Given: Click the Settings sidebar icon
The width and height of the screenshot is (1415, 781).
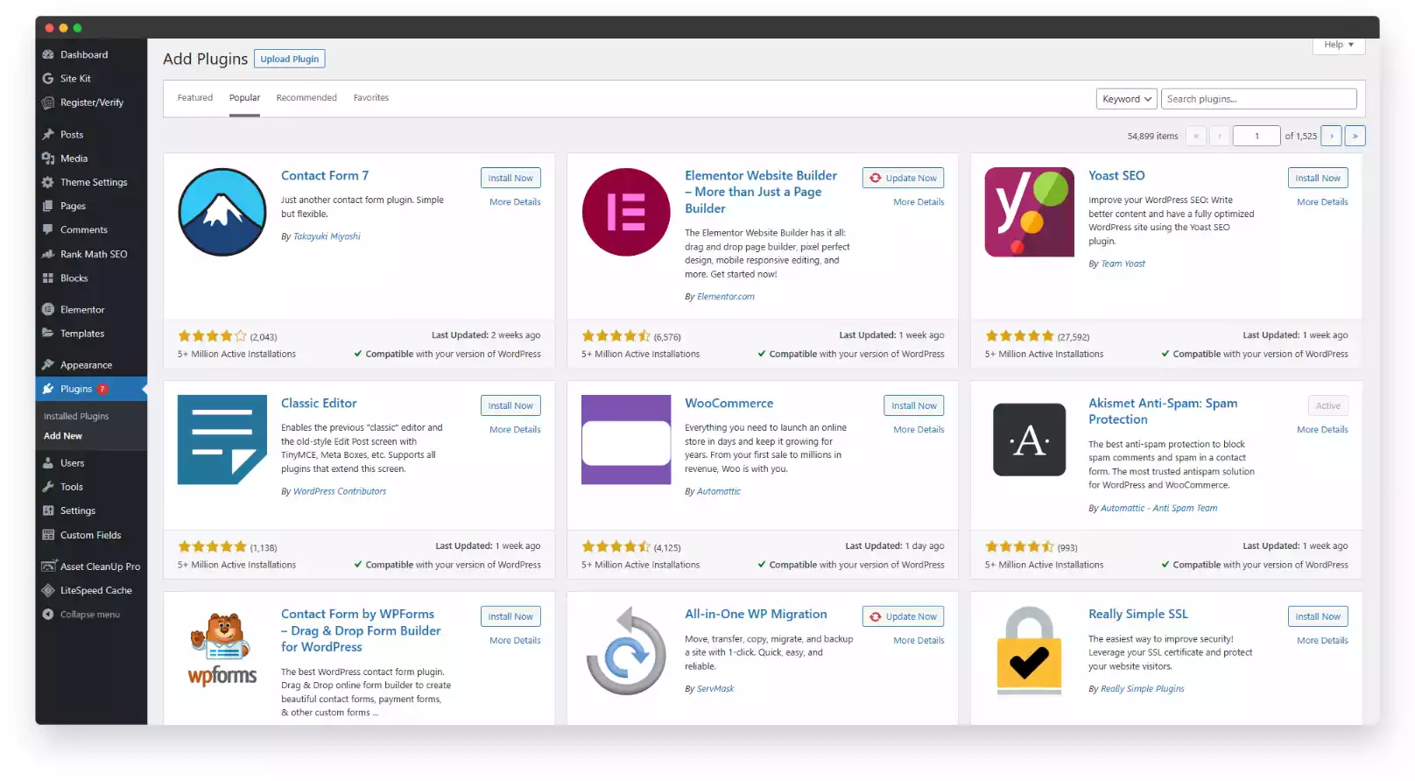Looking at the screenshot, I should click(48, 510).
